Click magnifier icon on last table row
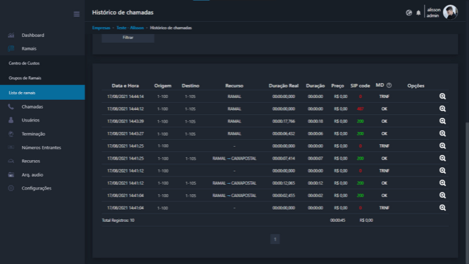469x264 pixels. [x=443, y=208]
